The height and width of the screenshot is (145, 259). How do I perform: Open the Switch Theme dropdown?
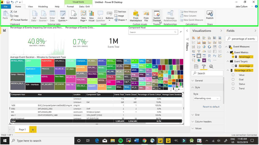pos(156,16)
